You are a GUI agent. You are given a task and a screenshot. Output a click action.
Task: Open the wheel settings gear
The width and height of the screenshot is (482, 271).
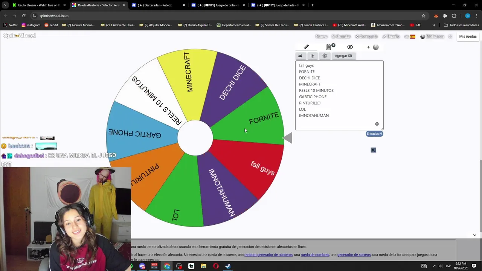[x=325, y=56]
